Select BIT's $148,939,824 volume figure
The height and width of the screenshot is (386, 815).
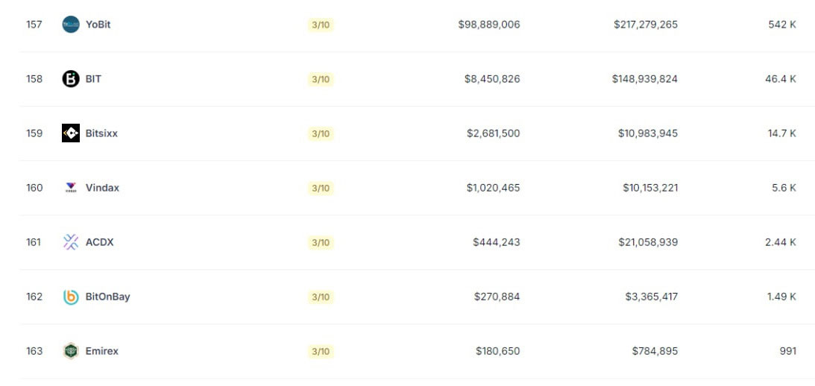645,79
